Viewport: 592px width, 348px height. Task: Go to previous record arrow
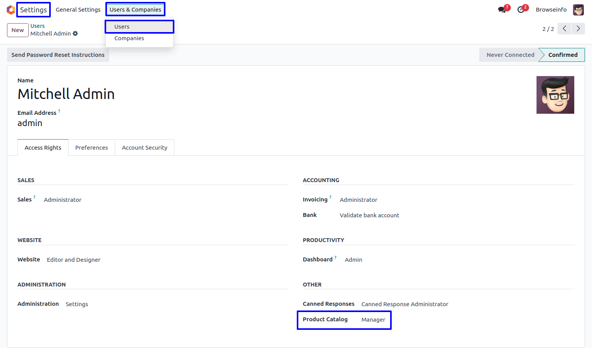point(564,29)
